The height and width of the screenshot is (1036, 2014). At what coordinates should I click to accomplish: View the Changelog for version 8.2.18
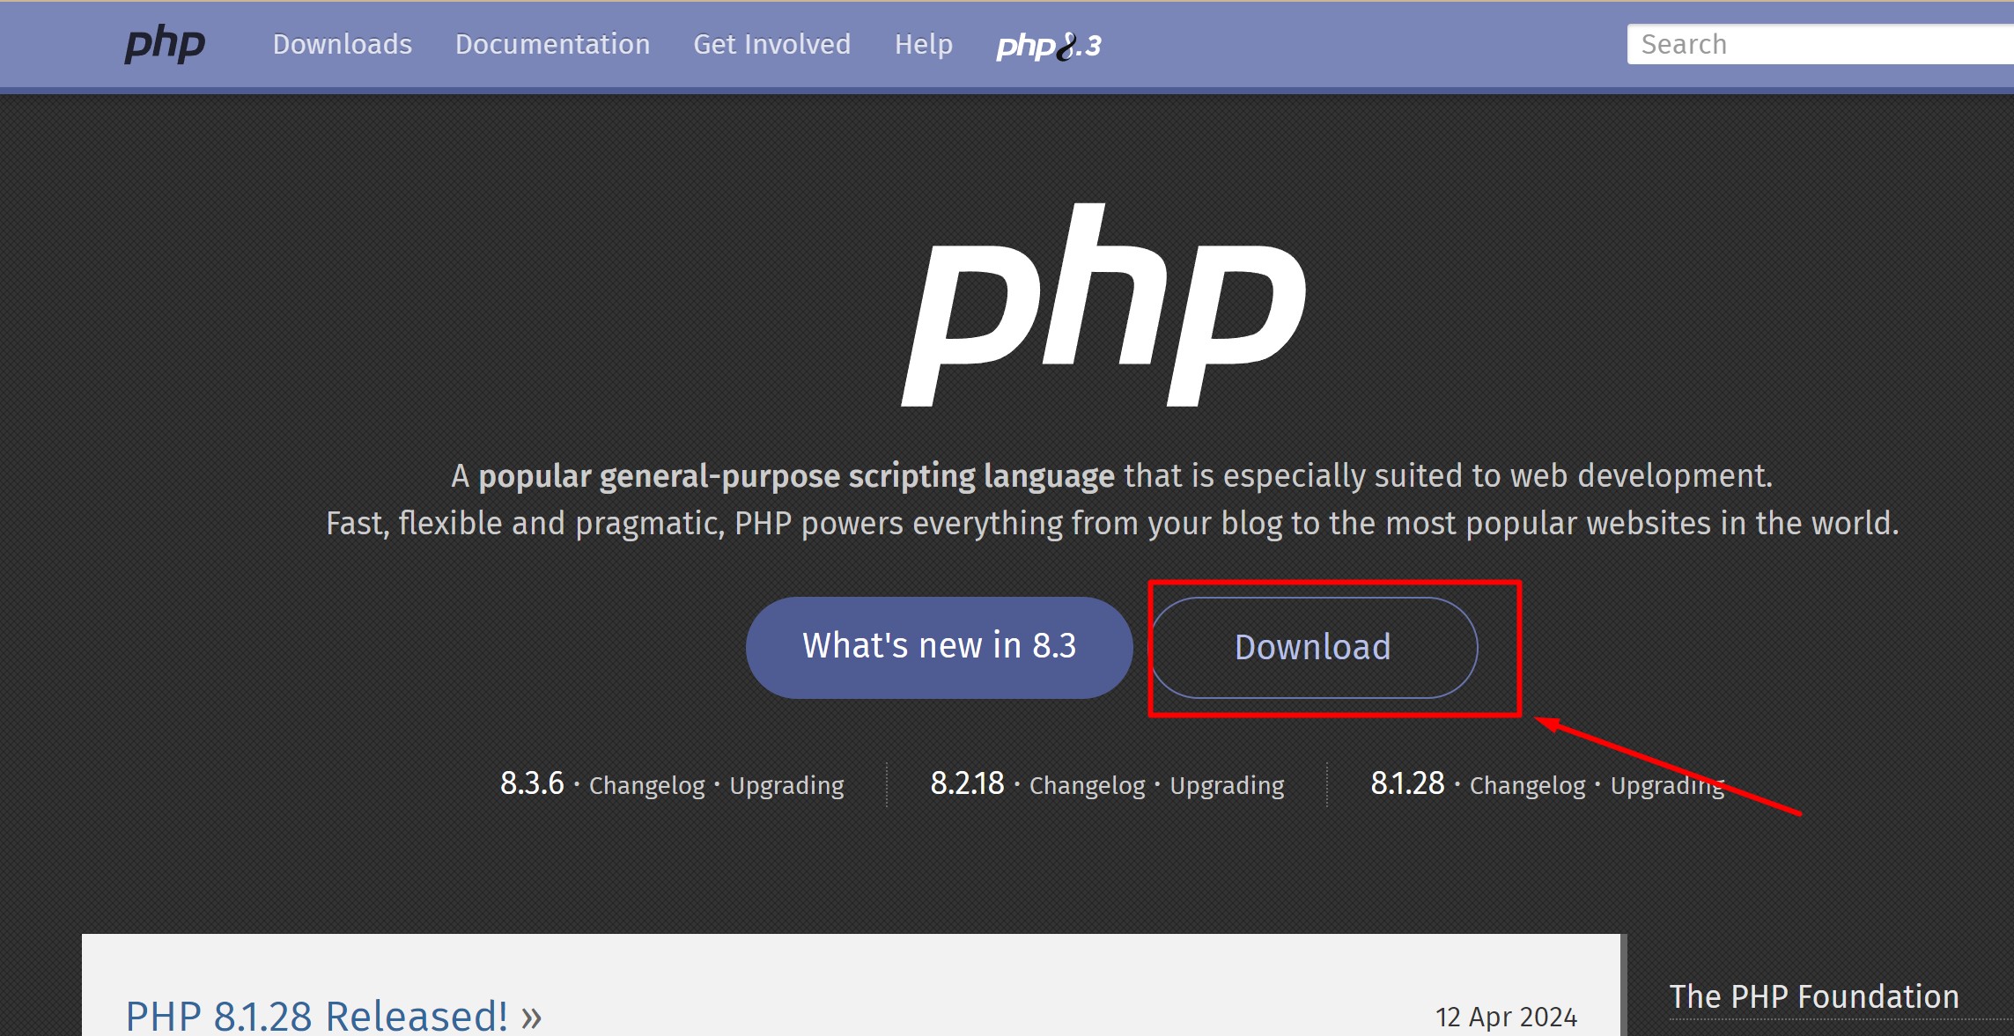(x=1086, y=785)
